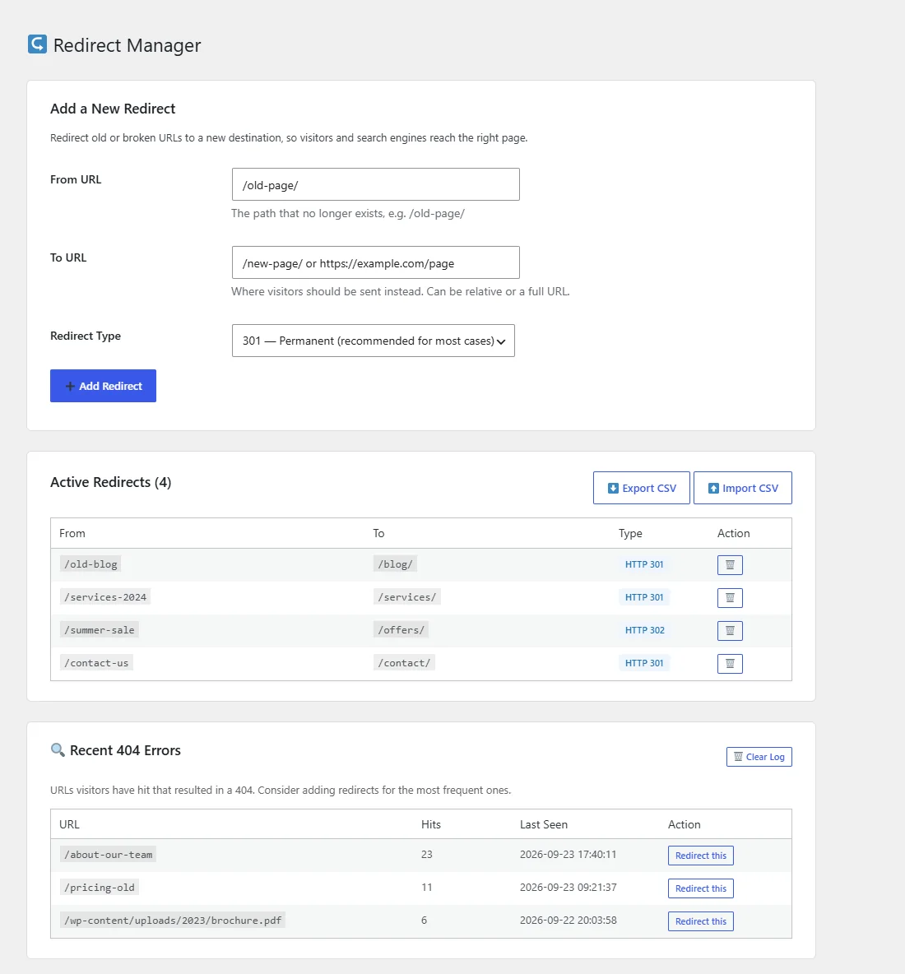Viewport: 905px width, 974px height.
Task: Click the hits value 23
Action: (x=427, y=854)
